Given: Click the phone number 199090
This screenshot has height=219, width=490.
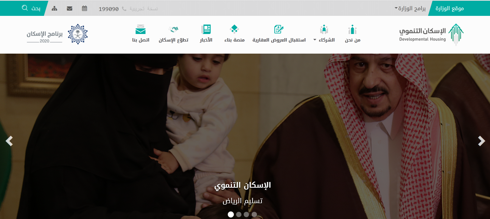Looking at the screenshot, I should coord(109,9).
